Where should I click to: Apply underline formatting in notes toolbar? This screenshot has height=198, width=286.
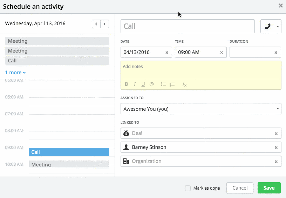tap(143, 84)
